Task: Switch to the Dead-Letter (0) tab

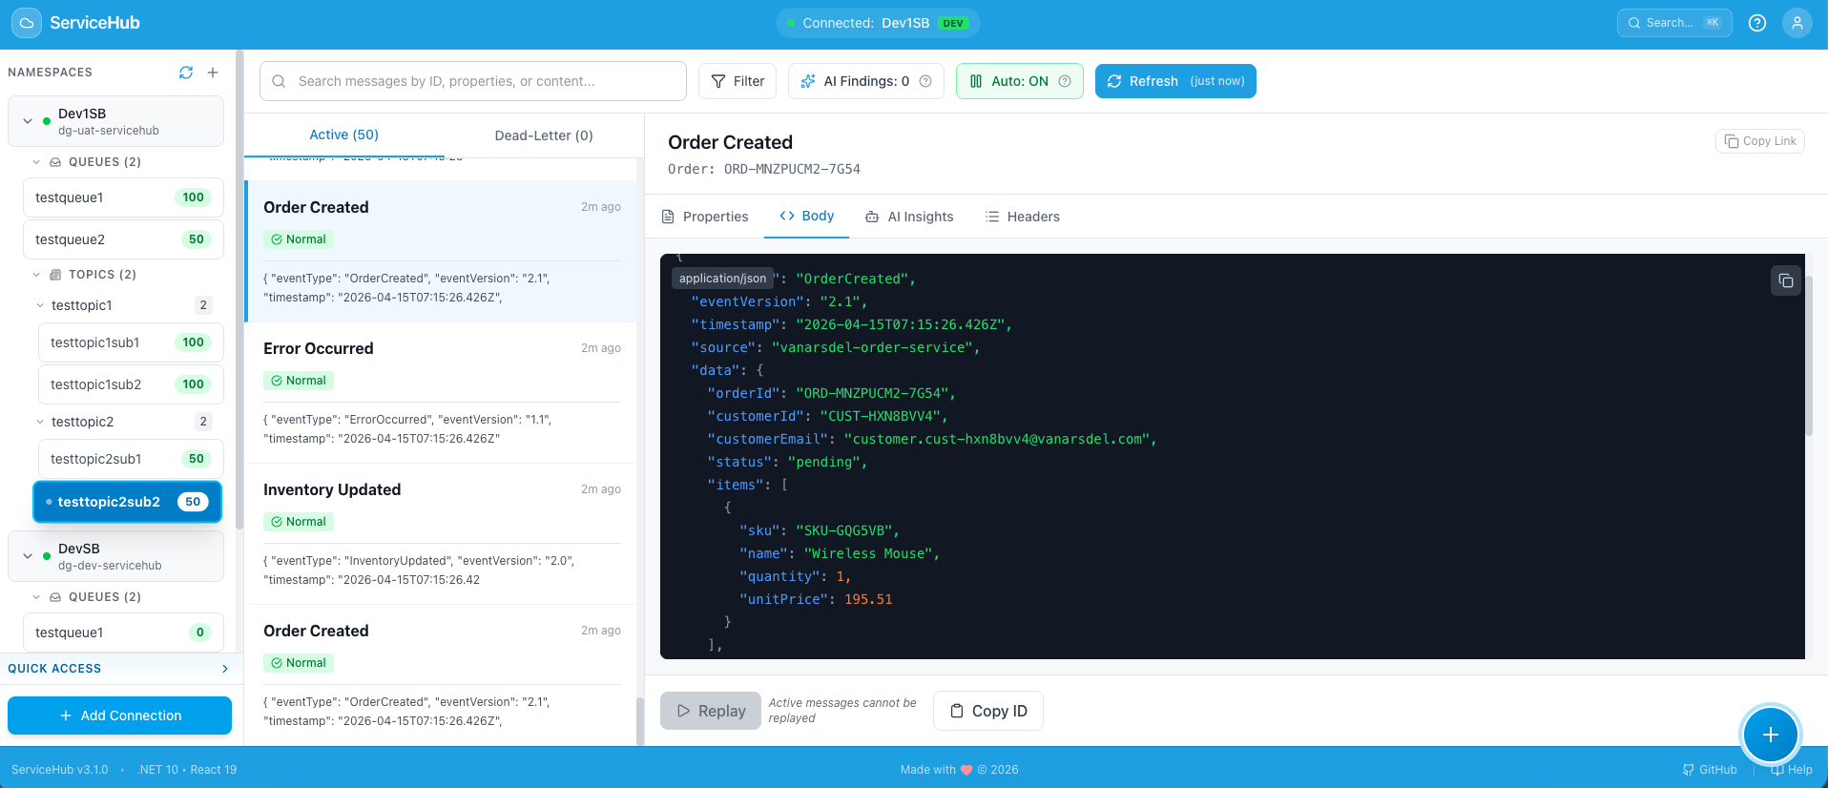Action: tap(544, 135)
